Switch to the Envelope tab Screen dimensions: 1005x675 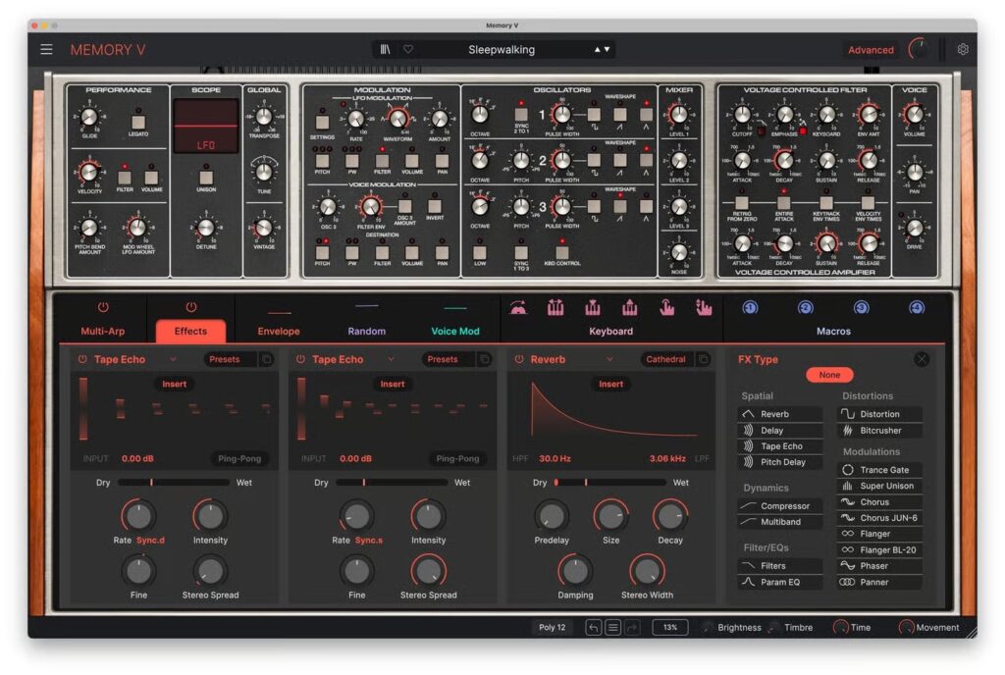(x=278, y=331)
